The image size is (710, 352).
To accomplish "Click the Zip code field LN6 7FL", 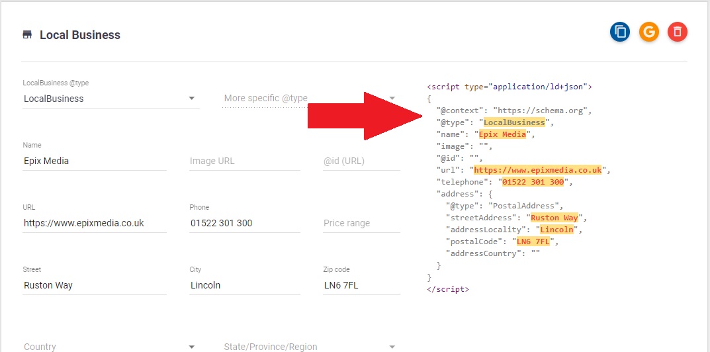I will [362, 285].
